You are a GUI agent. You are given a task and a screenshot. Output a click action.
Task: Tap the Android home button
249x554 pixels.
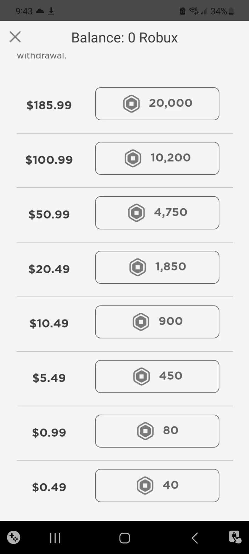(124, 538)
